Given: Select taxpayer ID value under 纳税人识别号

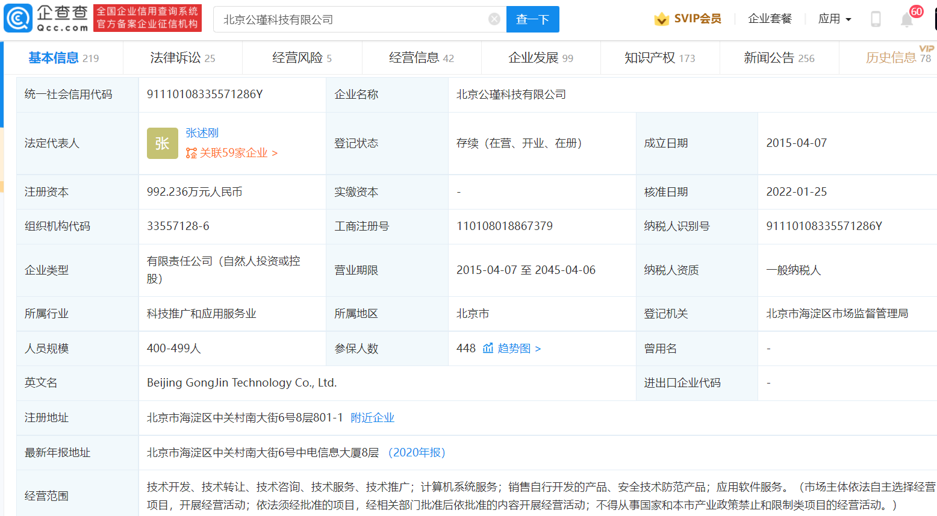Looking at the screenshot, I should [x=824, y=226].
